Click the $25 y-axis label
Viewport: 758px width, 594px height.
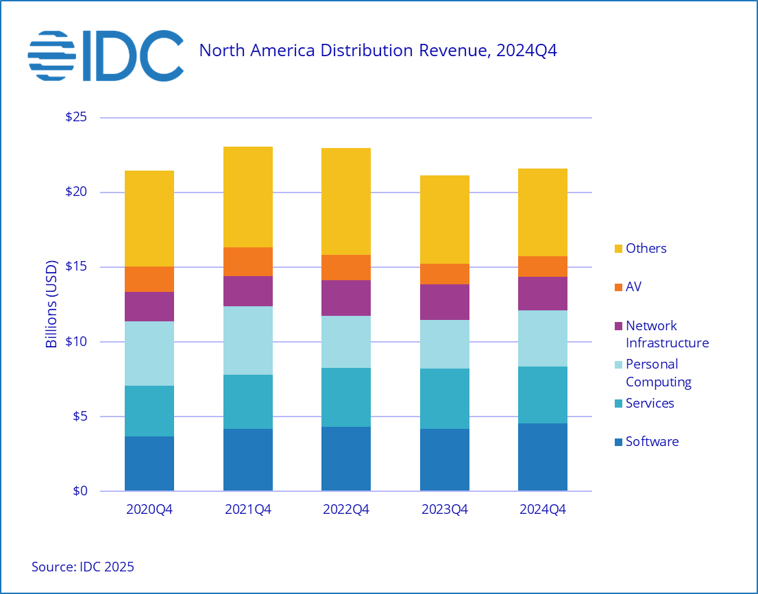75,117
